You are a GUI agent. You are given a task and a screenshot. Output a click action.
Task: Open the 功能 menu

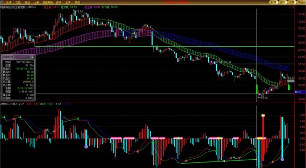[18, 2]
